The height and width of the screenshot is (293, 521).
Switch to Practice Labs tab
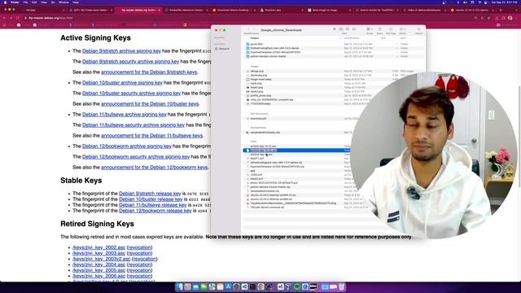(281, 11)
